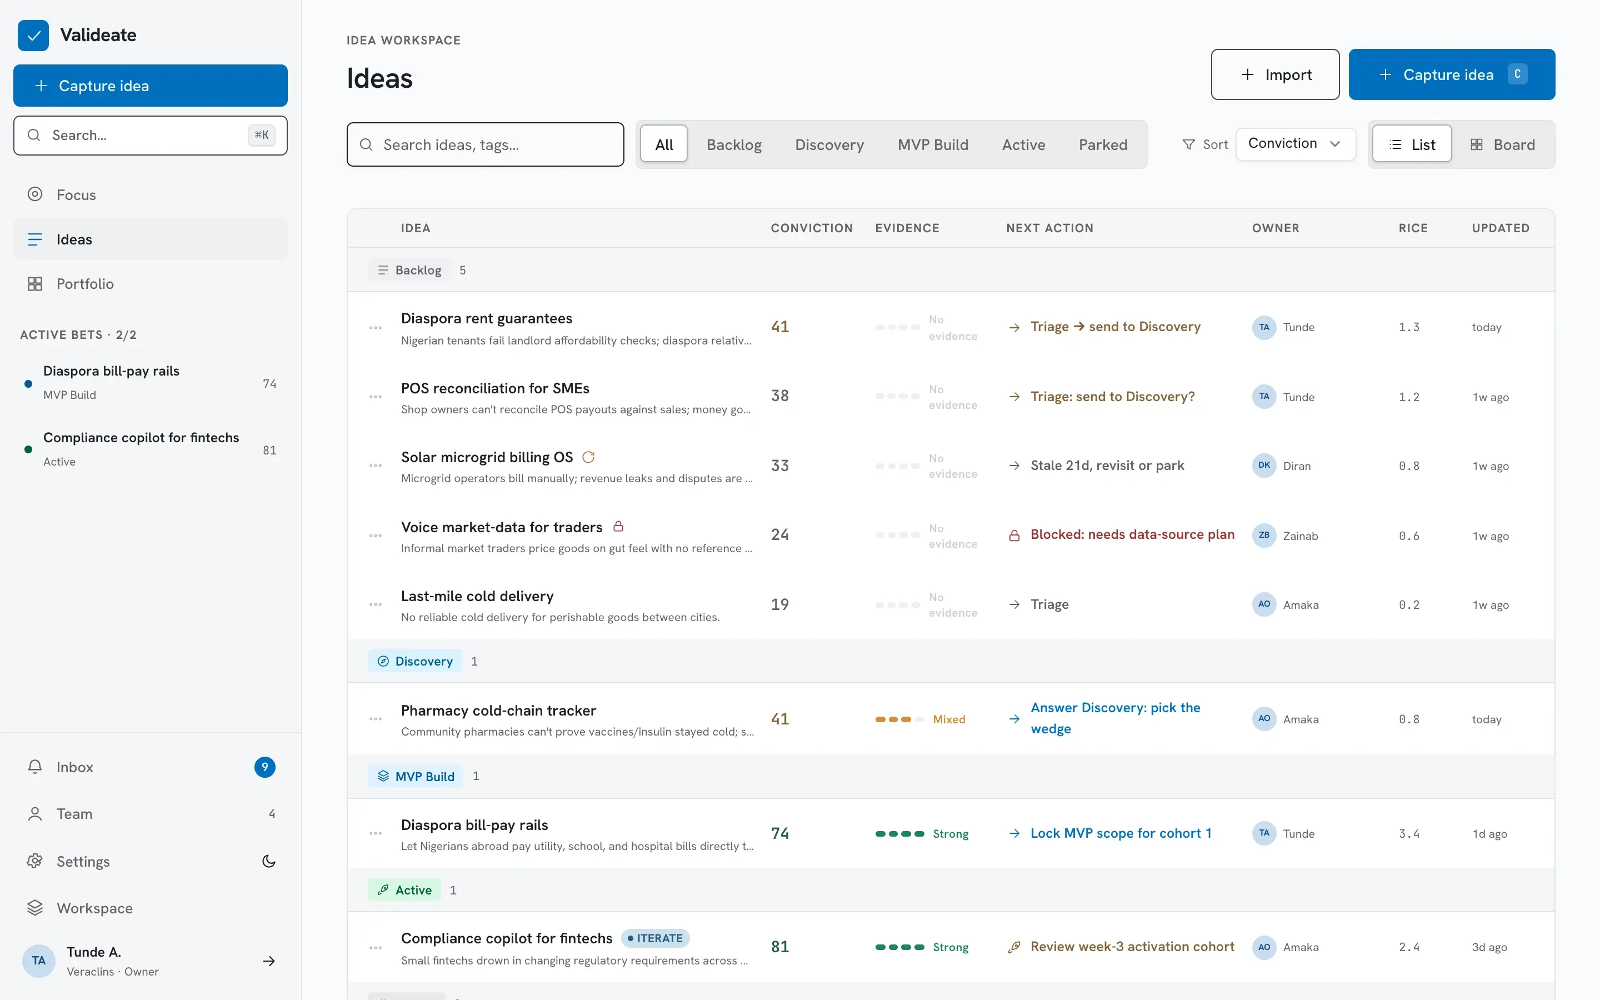This screenshot has height=1000, width=1600.
Task: Click arrow next to Tunde A. profile
Action: point(268,961)
